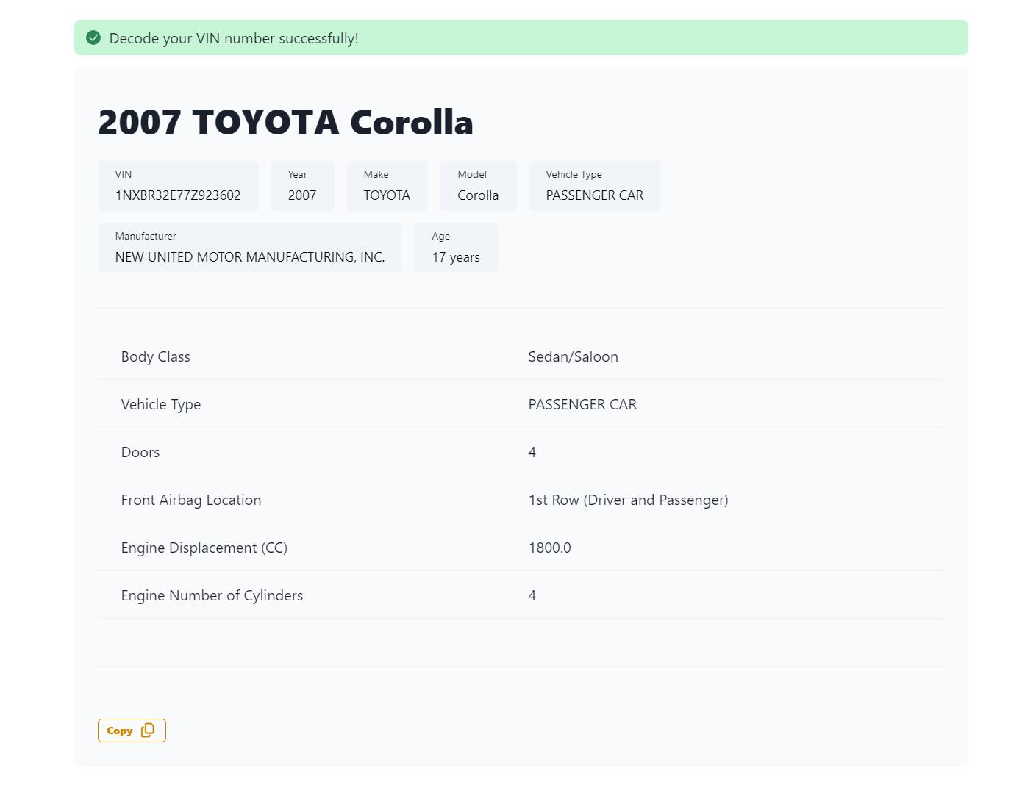Click the Doors row label
1011x804 pixels.
tap(140, 452)
